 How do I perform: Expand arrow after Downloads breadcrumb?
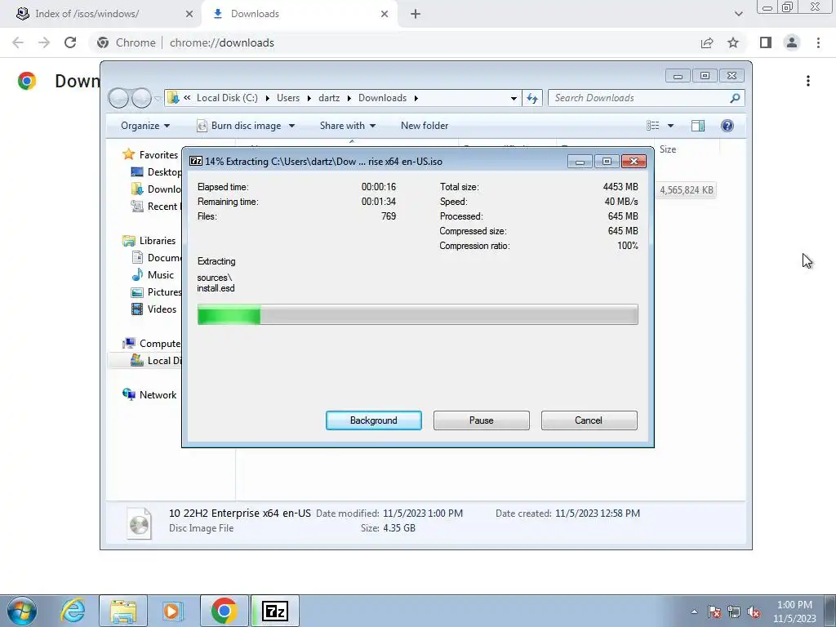pos(416,98)
